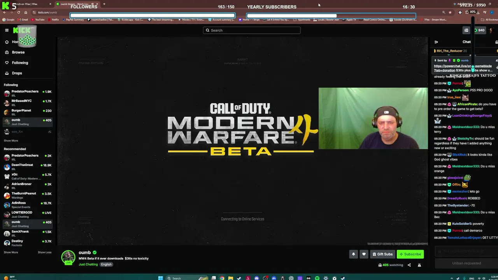Open Browse in the sidebar
498x280 pixels.
(18, 52)
